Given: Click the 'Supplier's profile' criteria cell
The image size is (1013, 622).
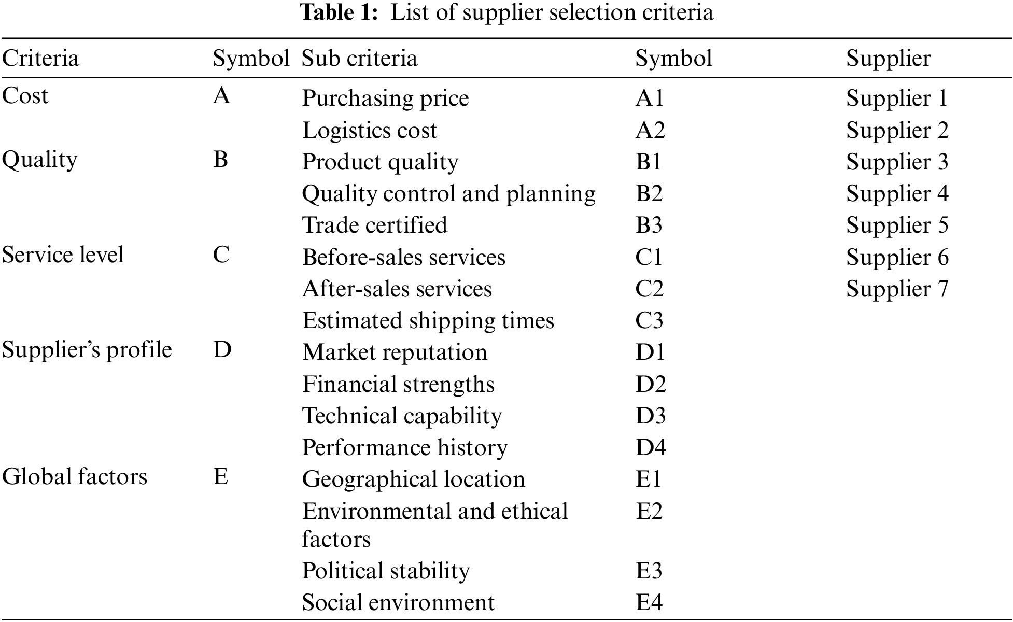Looking at the screenshot, I should point(87,350).
